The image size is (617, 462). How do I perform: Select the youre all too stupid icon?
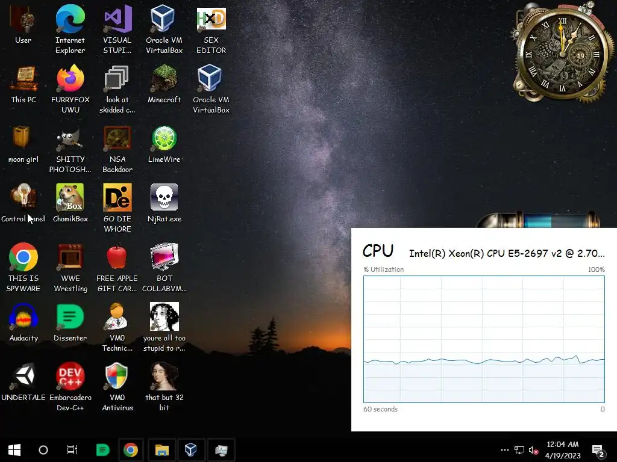point(164,328)
